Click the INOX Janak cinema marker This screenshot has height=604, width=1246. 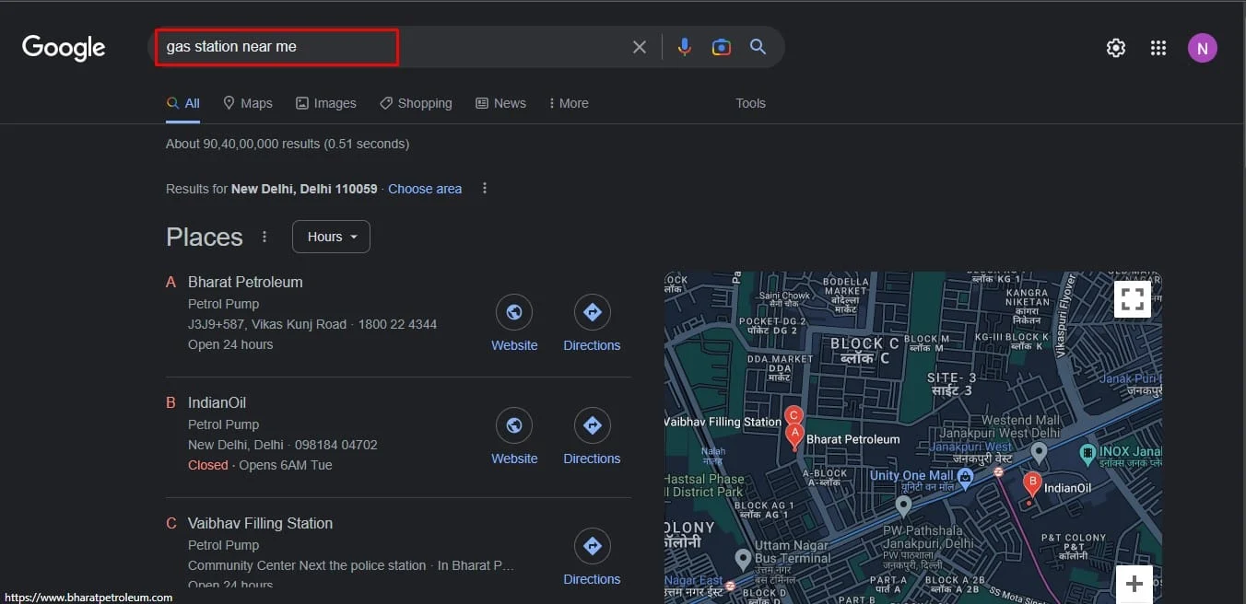coord(1087,452)
